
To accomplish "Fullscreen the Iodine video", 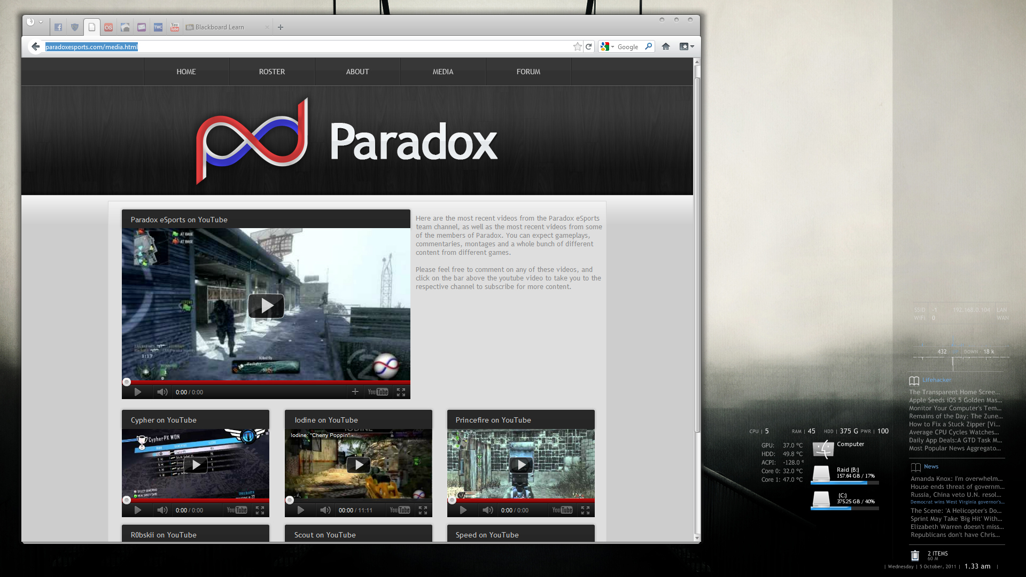I will (x=423, y=510).
